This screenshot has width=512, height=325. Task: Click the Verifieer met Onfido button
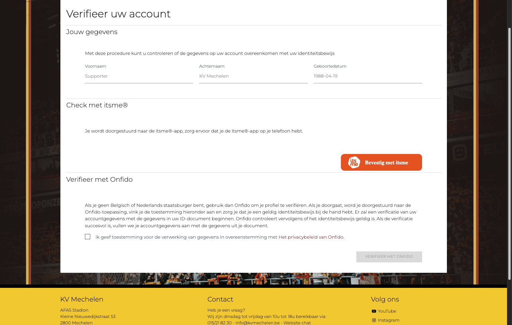(x=389, y=257)
